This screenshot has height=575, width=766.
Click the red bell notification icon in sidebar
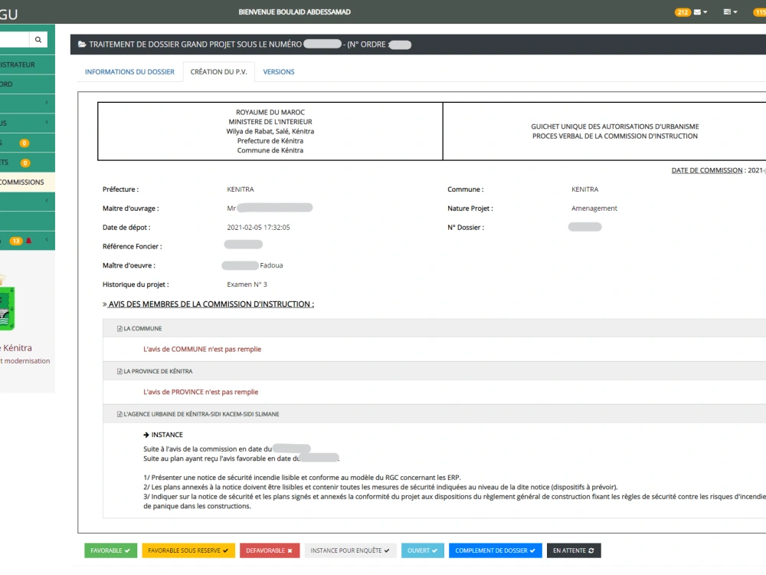click(x=29, y=241)
